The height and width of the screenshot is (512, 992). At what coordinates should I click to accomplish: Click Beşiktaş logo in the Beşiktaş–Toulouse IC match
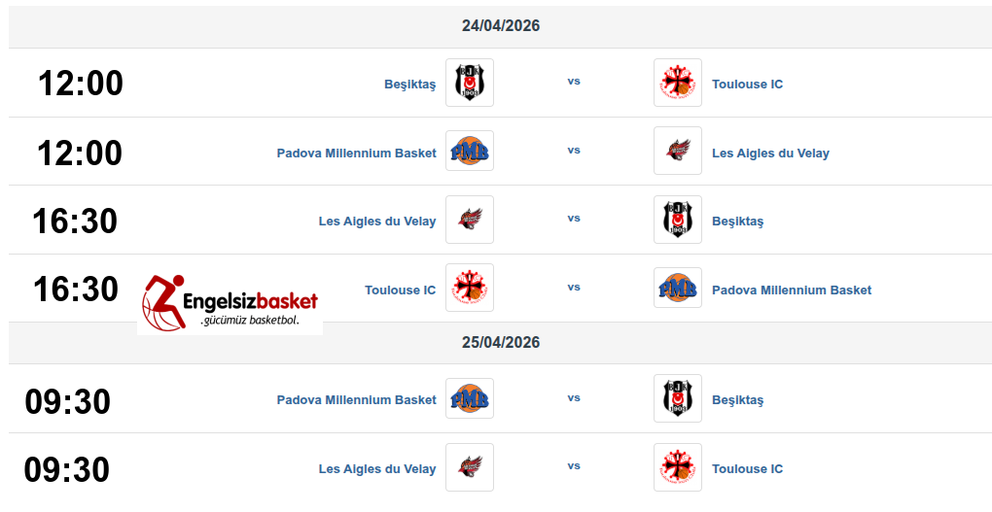coord(470,83)
